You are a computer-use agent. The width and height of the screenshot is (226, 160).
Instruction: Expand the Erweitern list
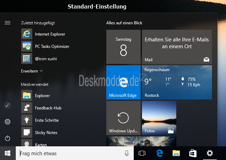point(32,71)
